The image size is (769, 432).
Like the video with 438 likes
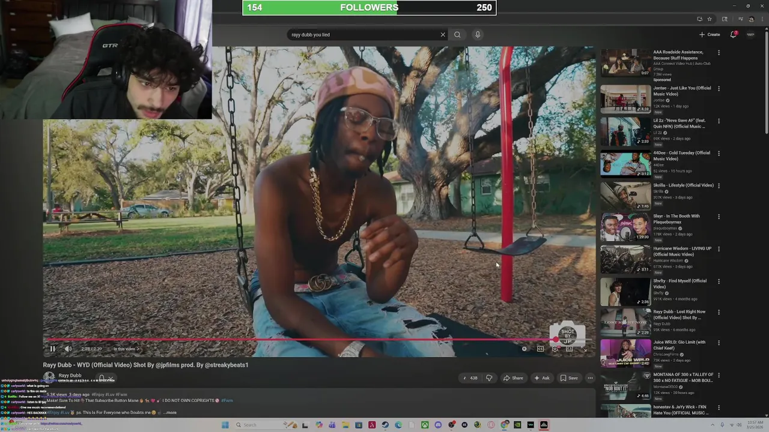pos(470,378)
